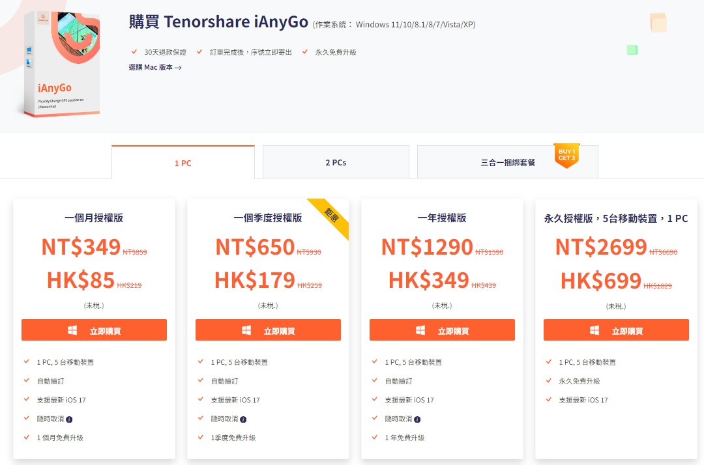The image size is (704, 465).
Task: Click checkmark beside 永久免費升級 in lifetime card
Action: coord(549,380)
